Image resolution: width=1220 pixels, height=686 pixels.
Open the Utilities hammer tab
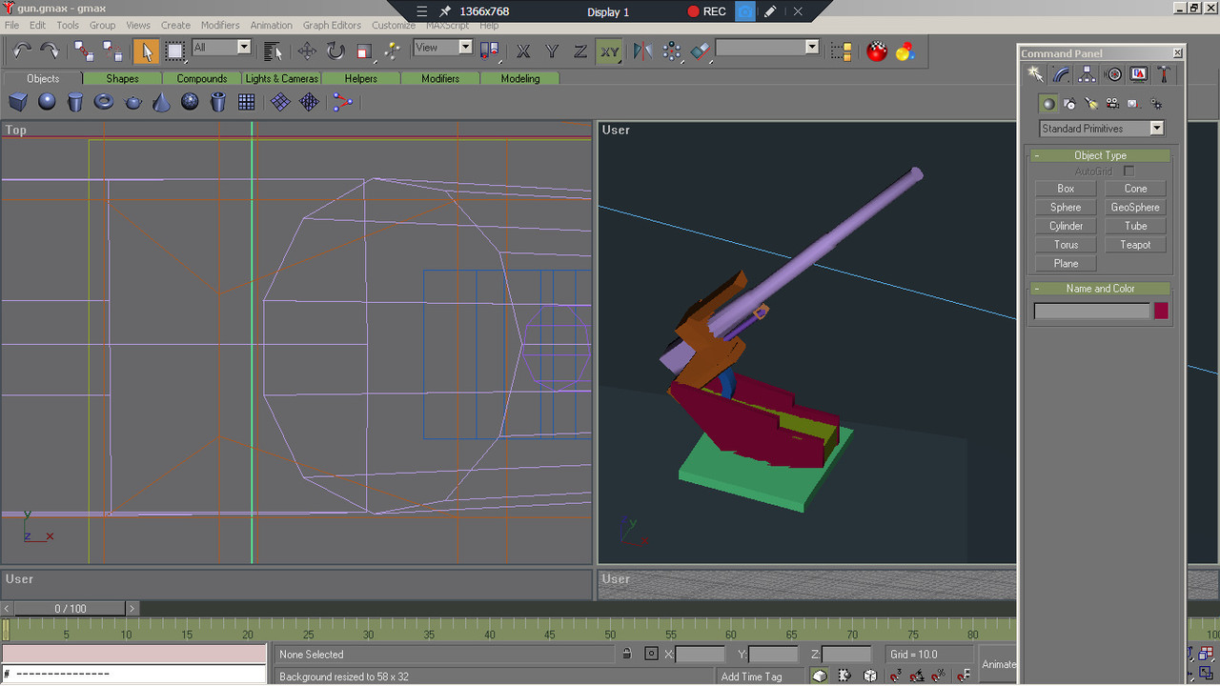coord(1164,74)
